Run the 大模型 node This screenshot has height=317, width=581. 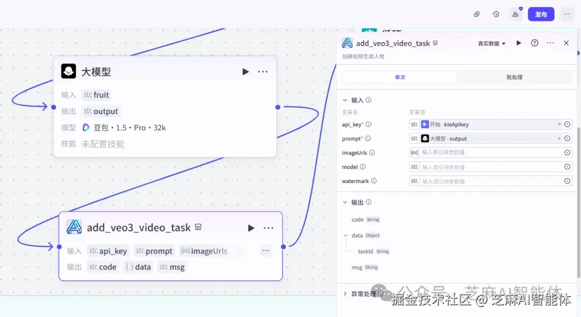click(x=245, y=72)
